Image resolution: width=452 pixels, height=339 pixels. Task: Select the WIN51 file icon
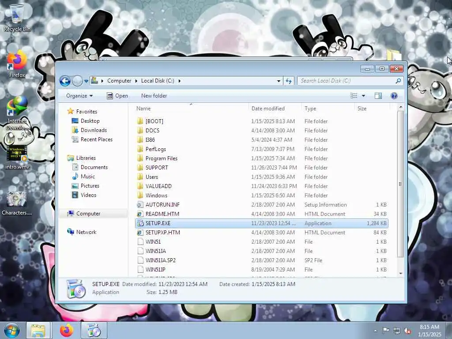point(140,241)
